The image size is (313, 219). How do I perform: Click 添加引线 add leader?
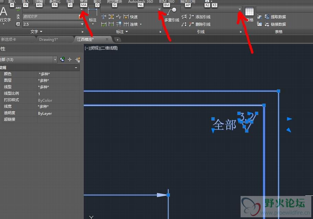[x=200, y=17]
